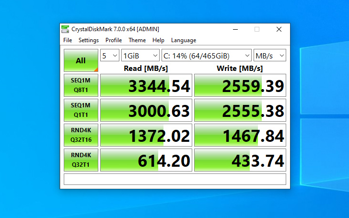Screen dimensions: 349x218
Task: Open the File menu
Action: [68, 40]
